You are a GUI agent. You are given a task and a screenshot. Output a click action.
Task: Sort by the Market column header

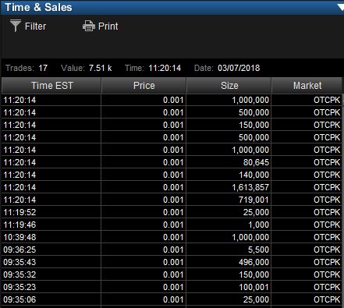click(x=307, y=86)
